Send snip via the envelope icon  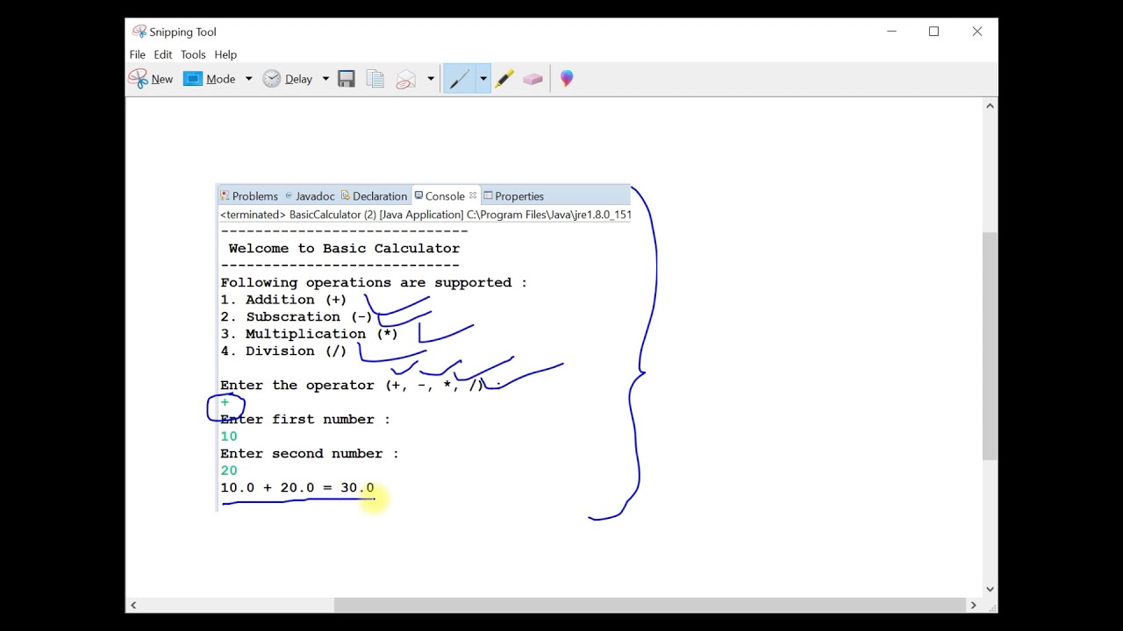point(405,79)
